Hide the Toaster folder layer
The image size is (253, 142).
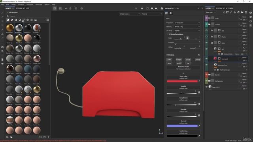pos(206,24)
